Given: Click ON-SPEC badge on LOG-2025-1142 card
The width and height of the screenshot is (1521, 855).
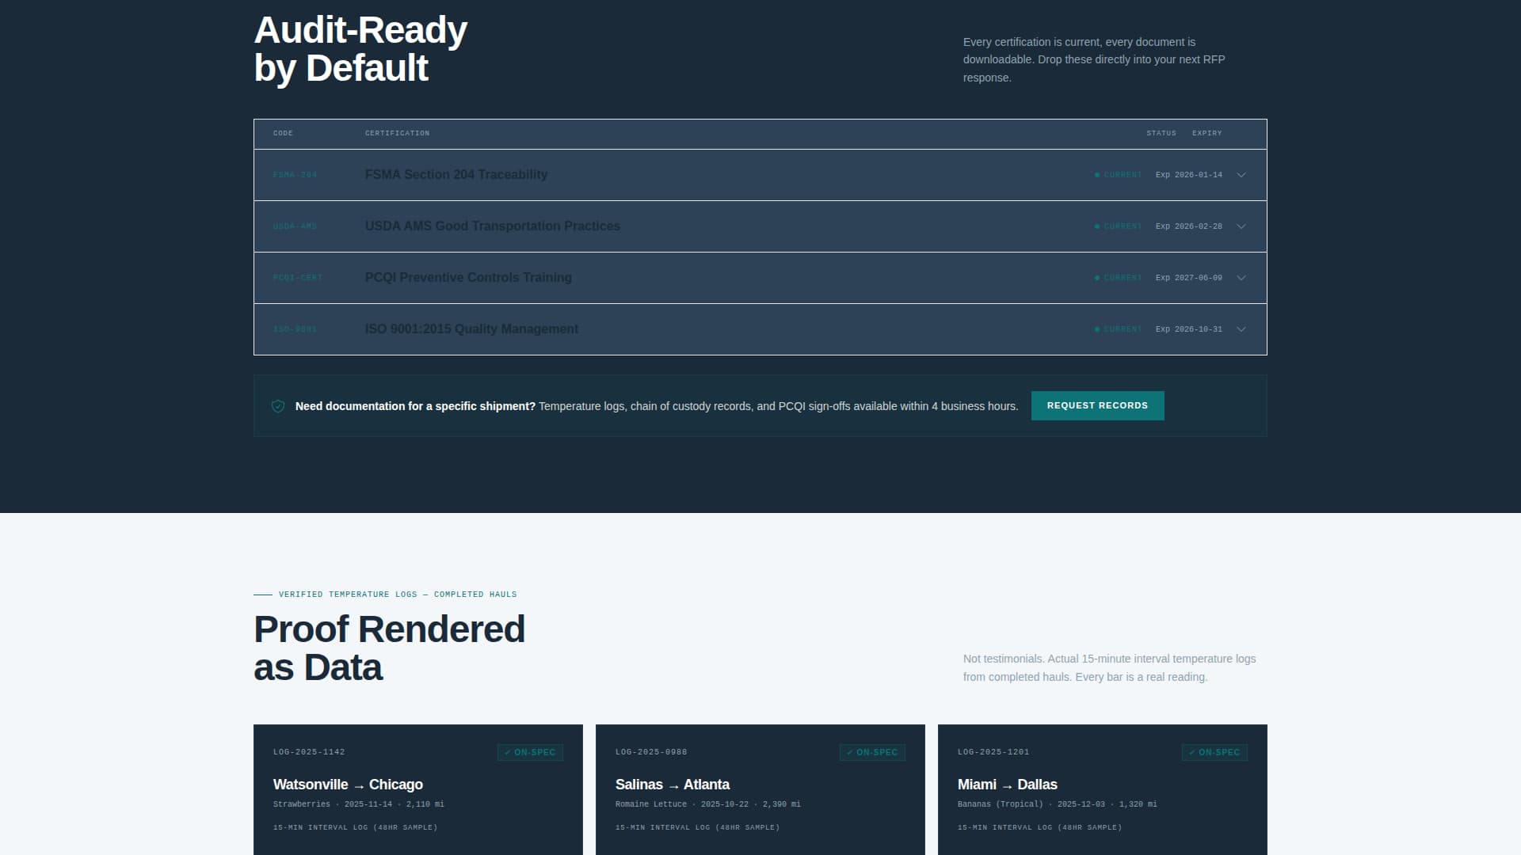Looking at the screenshot, I should 530,752.
